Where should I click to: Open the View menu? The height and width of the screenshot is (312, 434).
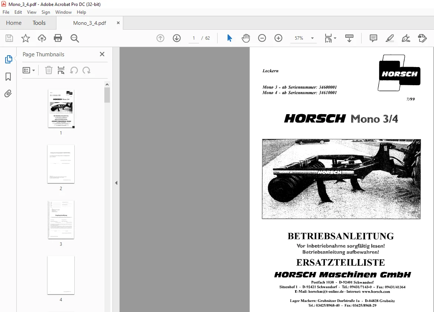[32, 12]
